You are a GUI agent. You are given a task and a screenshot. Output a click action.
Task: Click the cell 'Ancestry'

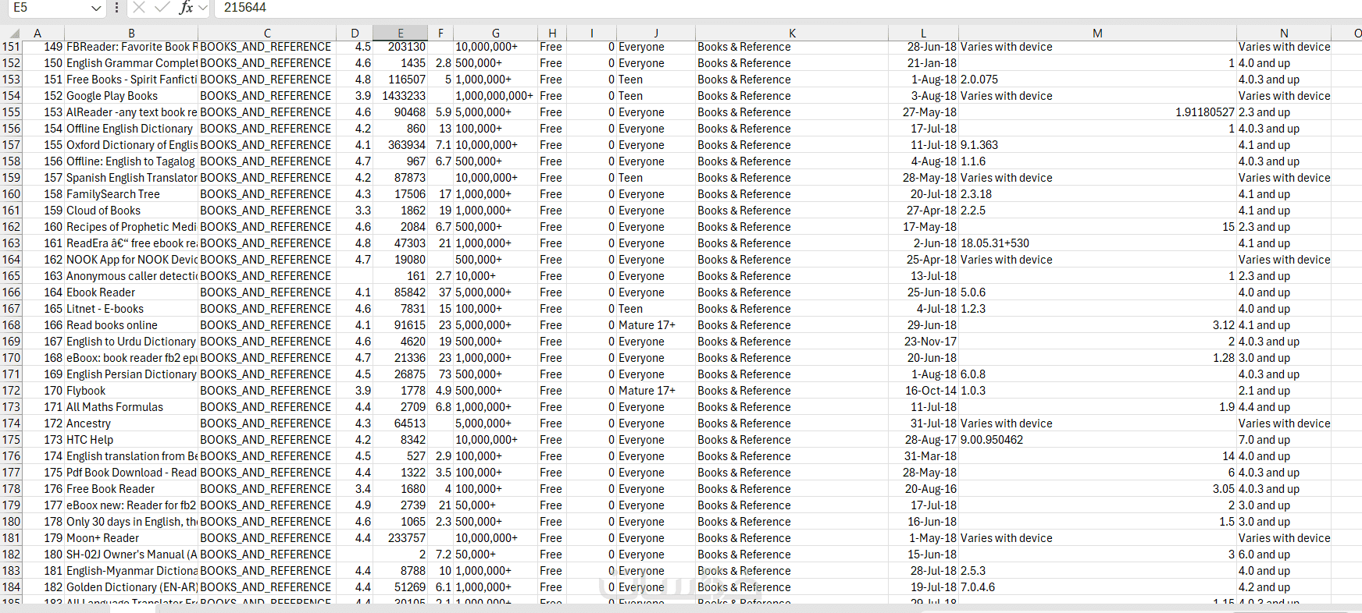point(131,423)
